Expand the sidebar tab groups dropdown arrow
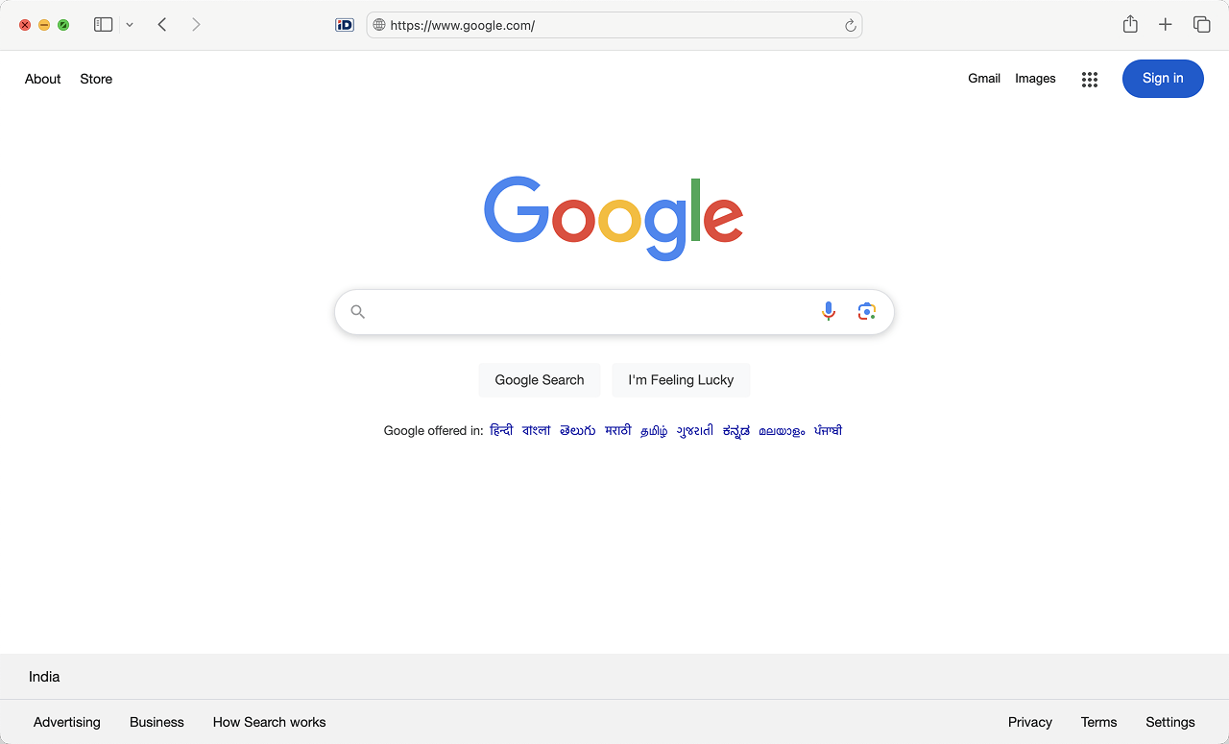The image size is (1229, 744). (130, 25)
